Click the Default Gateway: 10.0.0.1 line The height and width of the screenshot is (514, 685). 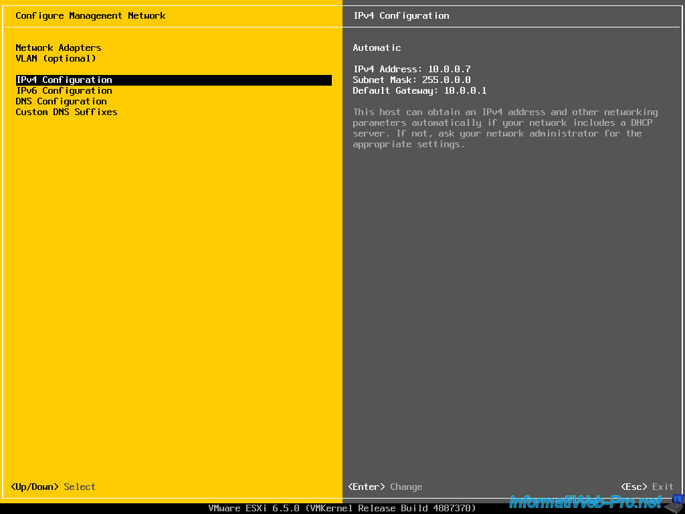tap(420, 90)
